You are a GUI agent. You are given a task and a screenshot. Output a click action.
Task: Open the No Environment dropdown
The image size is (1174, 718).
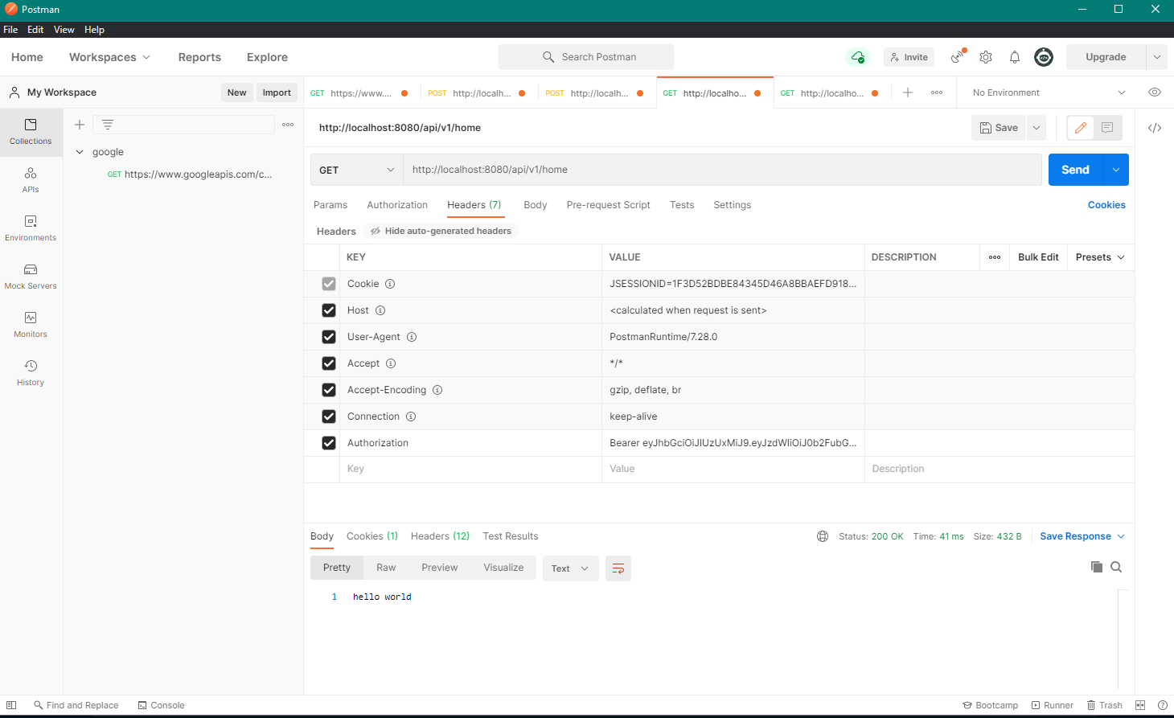[1045, 92]
